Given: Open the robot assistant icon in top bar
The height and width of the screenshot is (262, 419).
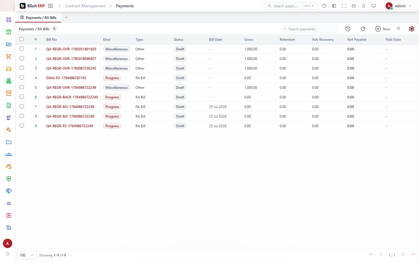Looking at the screenshot, I should pyautogui.click(x=354, y=6).
